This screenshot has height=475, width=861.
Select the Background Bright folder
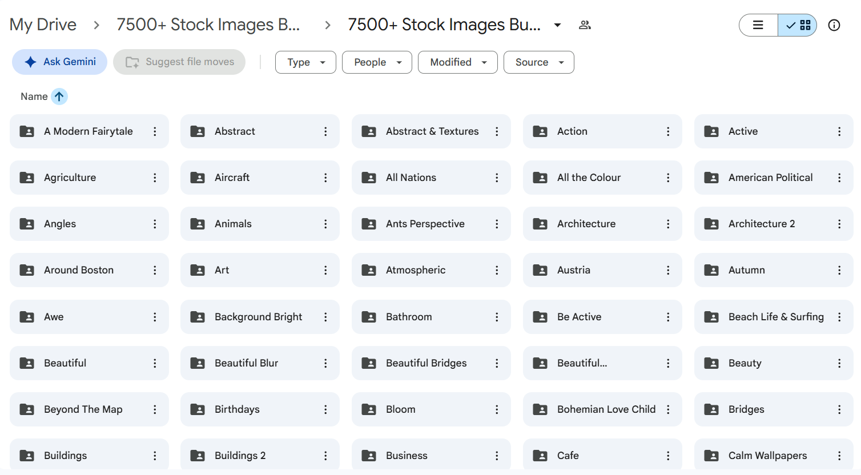[x=260, y=317]
